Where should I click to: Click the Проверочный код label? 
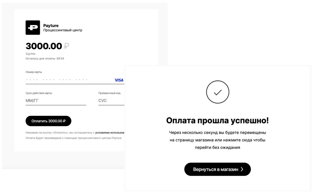(x=109, y=93)
